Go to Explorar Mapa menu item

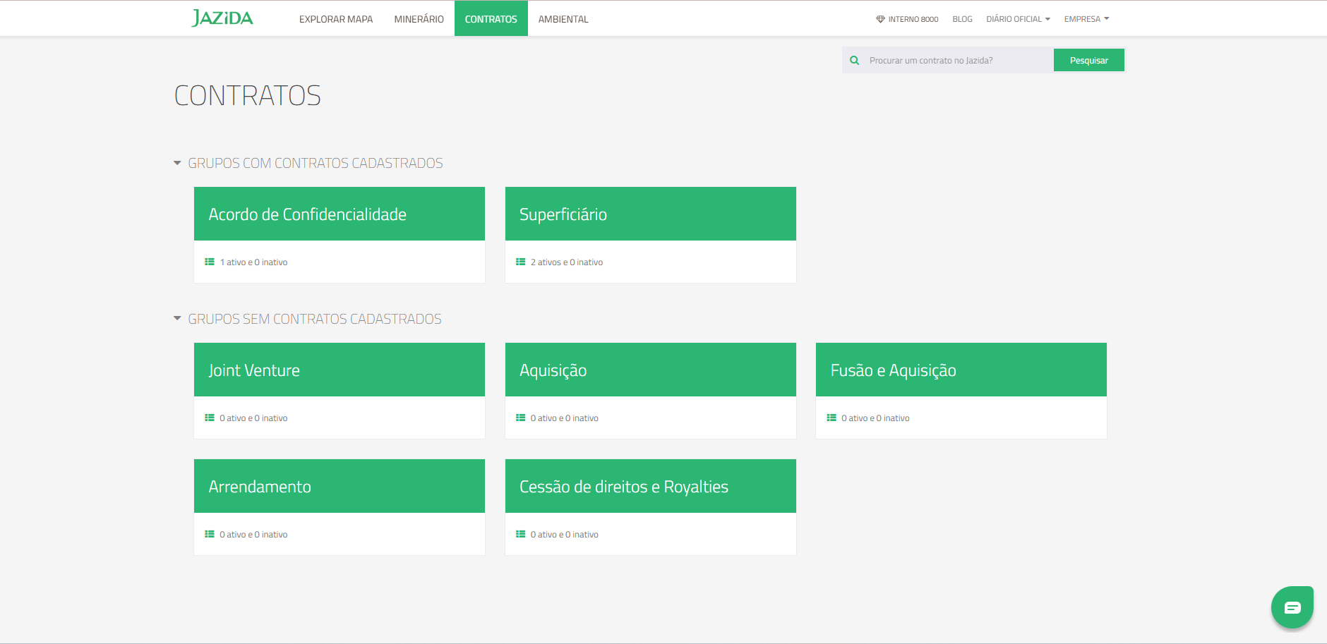[336, 19]
